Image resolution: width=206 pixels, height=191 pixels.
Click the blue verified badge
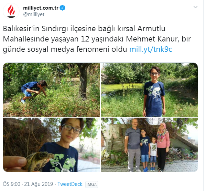62,8
